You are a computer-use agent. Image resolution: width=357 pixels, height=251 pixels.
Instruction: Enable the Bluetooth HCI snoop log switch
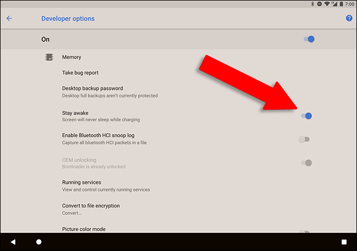304,139
